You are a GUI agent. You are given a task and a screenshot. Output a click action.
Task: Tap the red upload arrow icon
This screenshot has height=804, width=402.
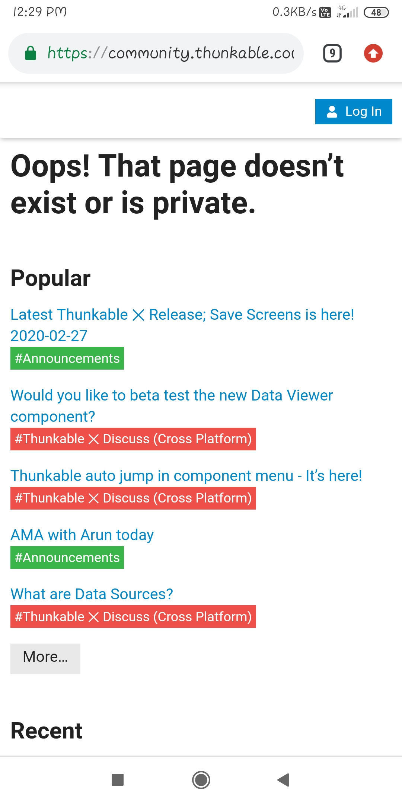[x=373, y=53]
